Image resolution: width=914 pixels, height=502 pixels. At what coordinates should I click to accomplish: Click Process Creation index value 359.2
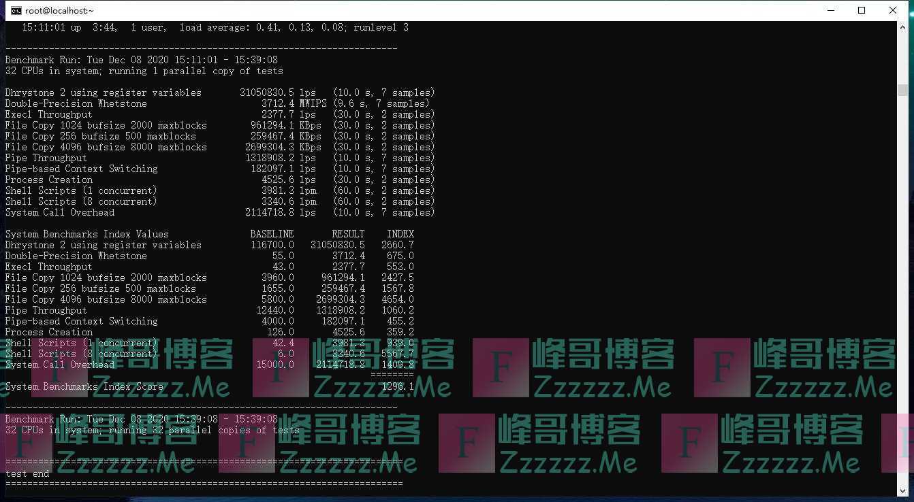pyautogui.click(x=400, y=333)
